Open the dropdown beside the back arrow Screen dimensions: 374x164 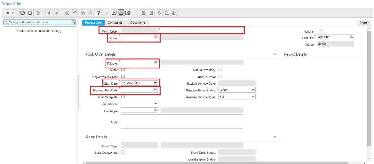(x=12, y=13)
